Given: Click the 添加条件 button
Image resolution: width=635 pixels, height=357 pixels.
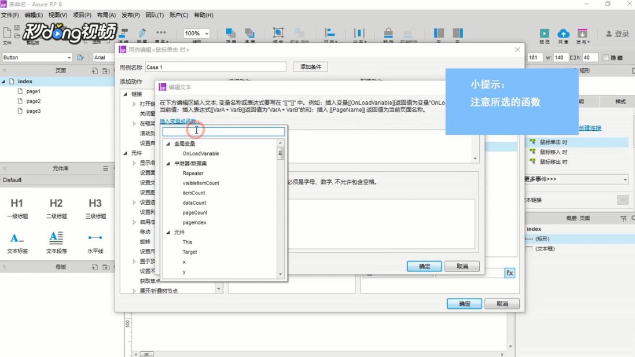Looking at the screenshot, I should point(311,67).
